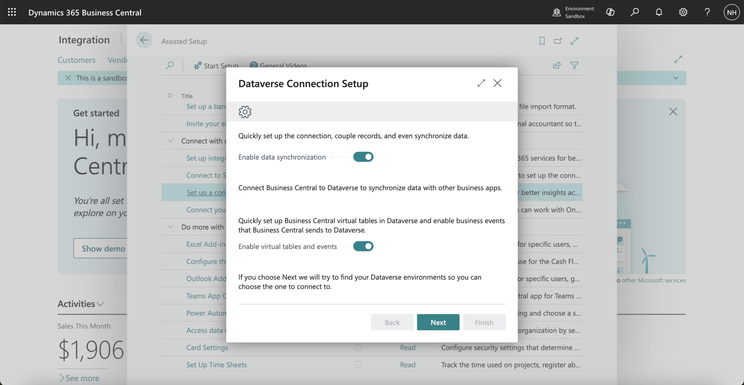Collapse the top group above Title
Screen dimensions: 744x385
point(170,96)
